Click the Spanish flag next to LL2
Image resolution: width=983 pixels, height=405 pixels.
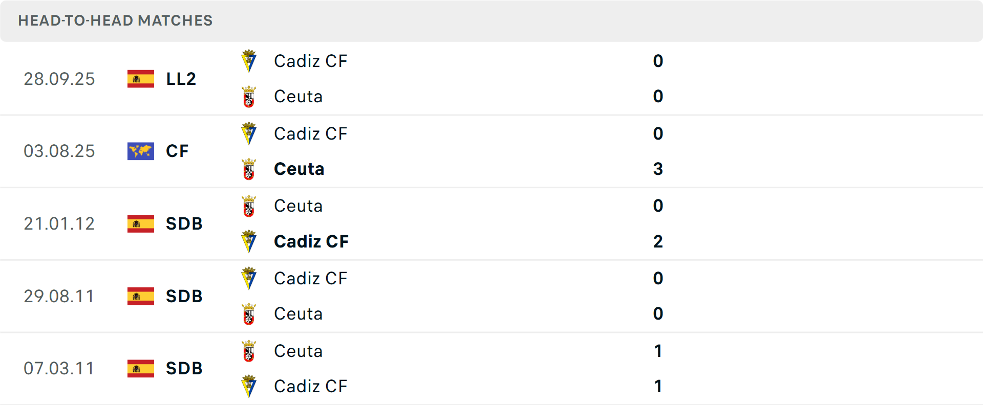click(140, 79)
